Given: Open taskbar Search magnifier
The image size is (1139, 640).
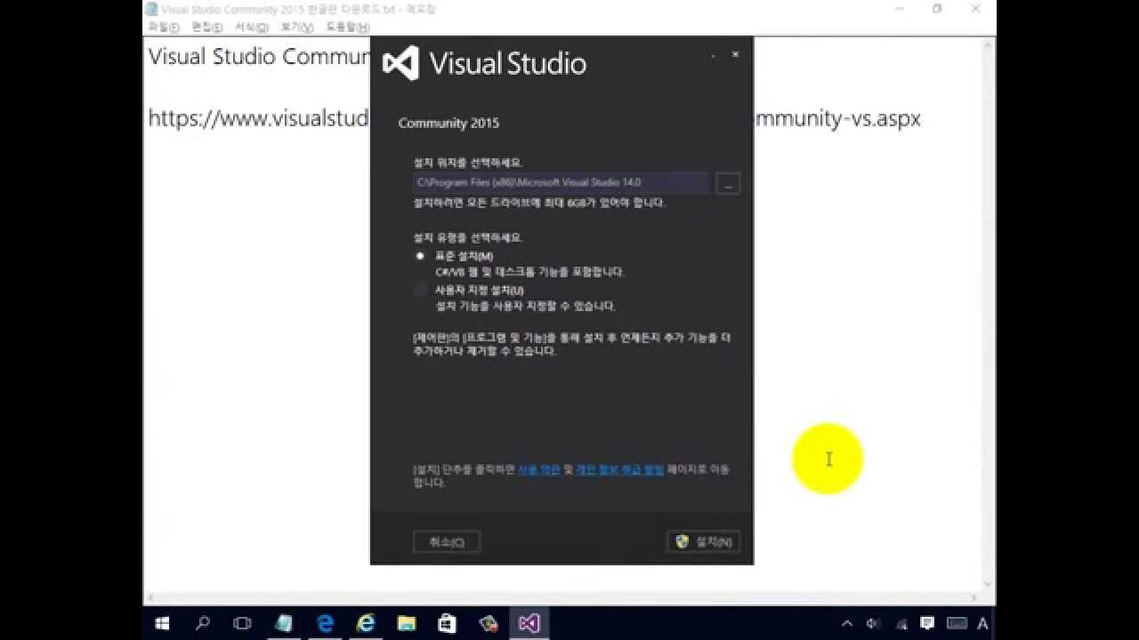Looking at the screenshot, I should point(203,623).
